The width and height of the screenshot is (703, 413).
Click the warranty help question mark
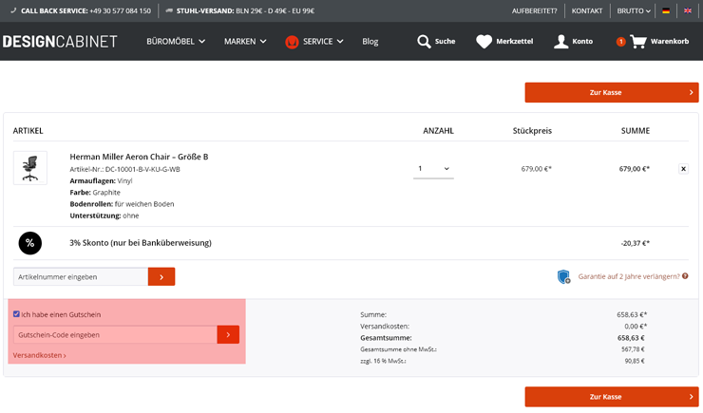click(685, 276)
